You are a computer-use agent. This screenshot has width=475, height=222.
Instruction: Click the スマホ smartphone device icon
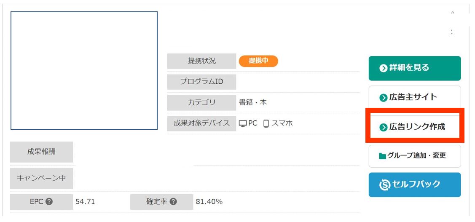coord(266,123)
